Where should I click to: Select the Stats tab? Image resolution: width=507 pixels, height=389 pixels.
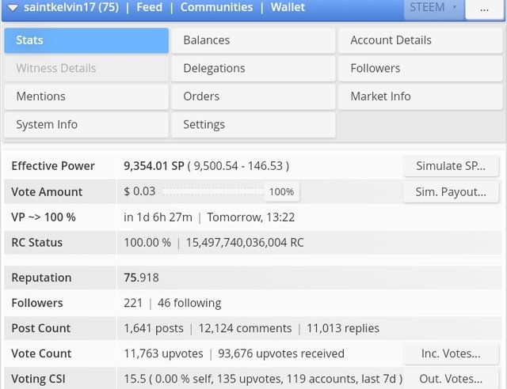[x=86, y=40]
